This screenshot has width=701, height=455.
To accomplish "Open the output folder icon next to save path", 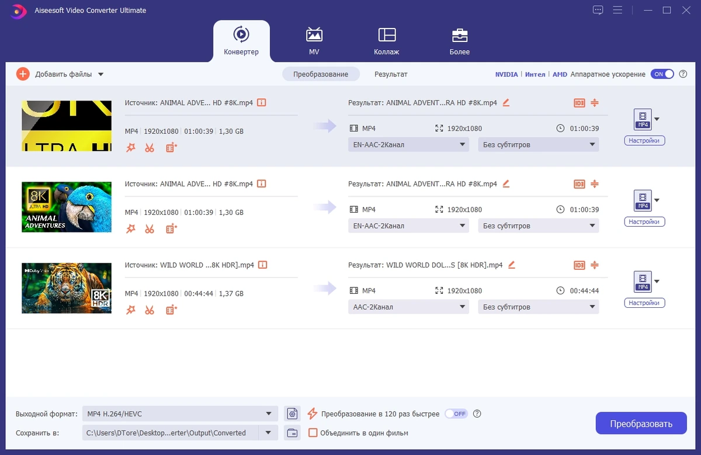I will click(292, 433).
